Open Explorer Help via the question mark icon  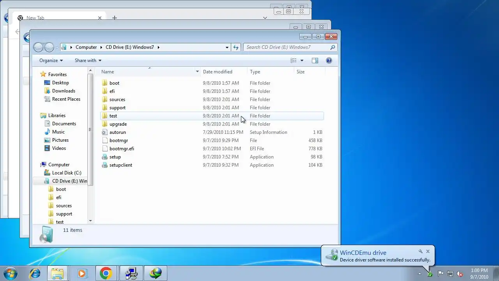coord(329,60)
